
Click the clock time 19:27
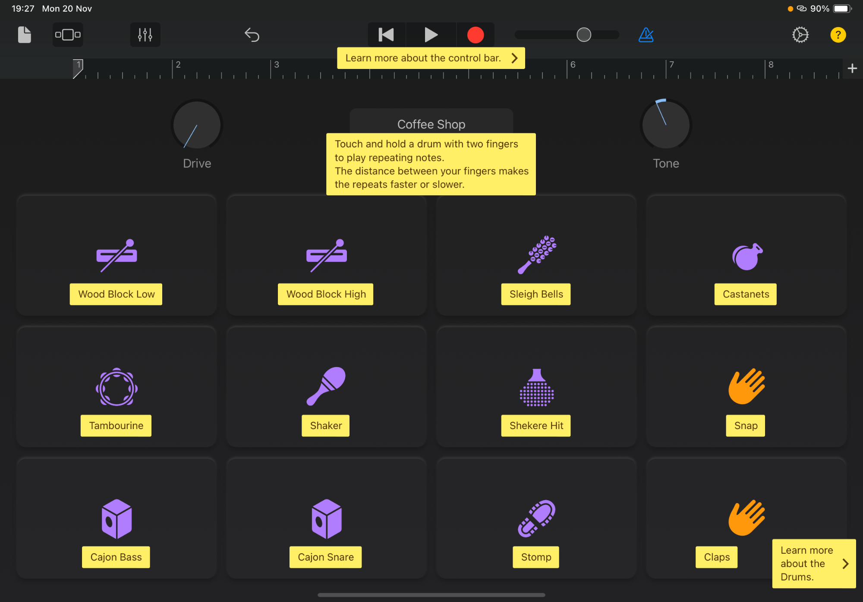(23, 9)
